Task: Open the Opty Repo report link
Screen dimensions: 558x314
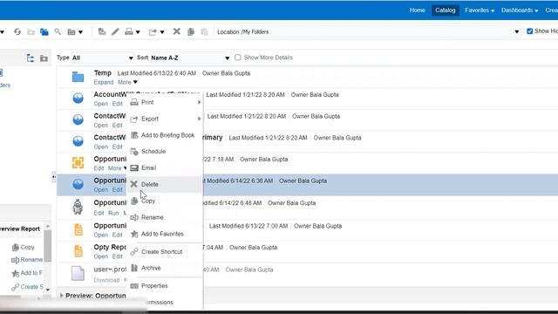Action: click(x=101, y=256)
